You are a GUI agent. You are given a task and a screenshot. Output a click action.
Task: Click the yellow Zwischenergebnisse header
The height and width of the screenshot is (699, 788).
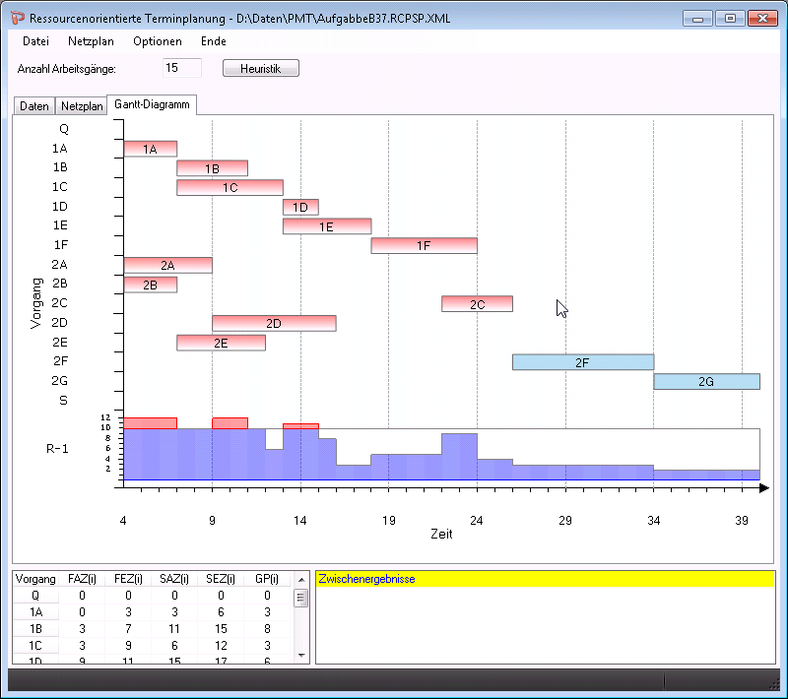coord(545,579)
